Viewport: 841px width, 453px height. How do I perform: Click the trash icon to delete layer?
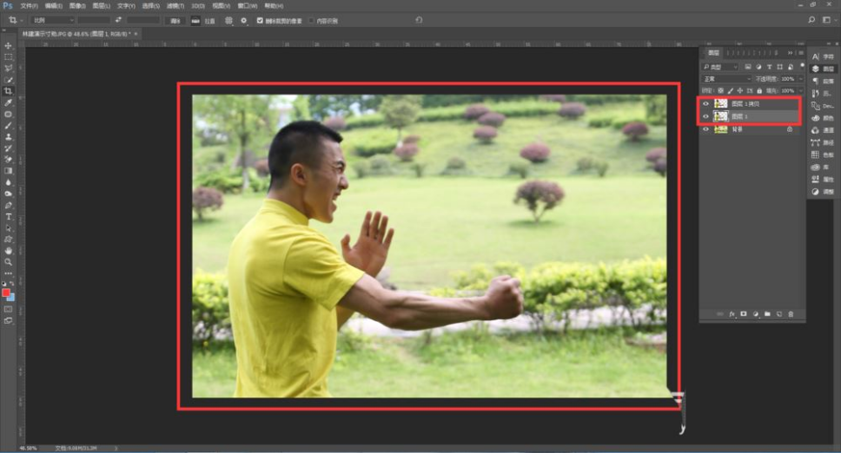coord(791,313)
